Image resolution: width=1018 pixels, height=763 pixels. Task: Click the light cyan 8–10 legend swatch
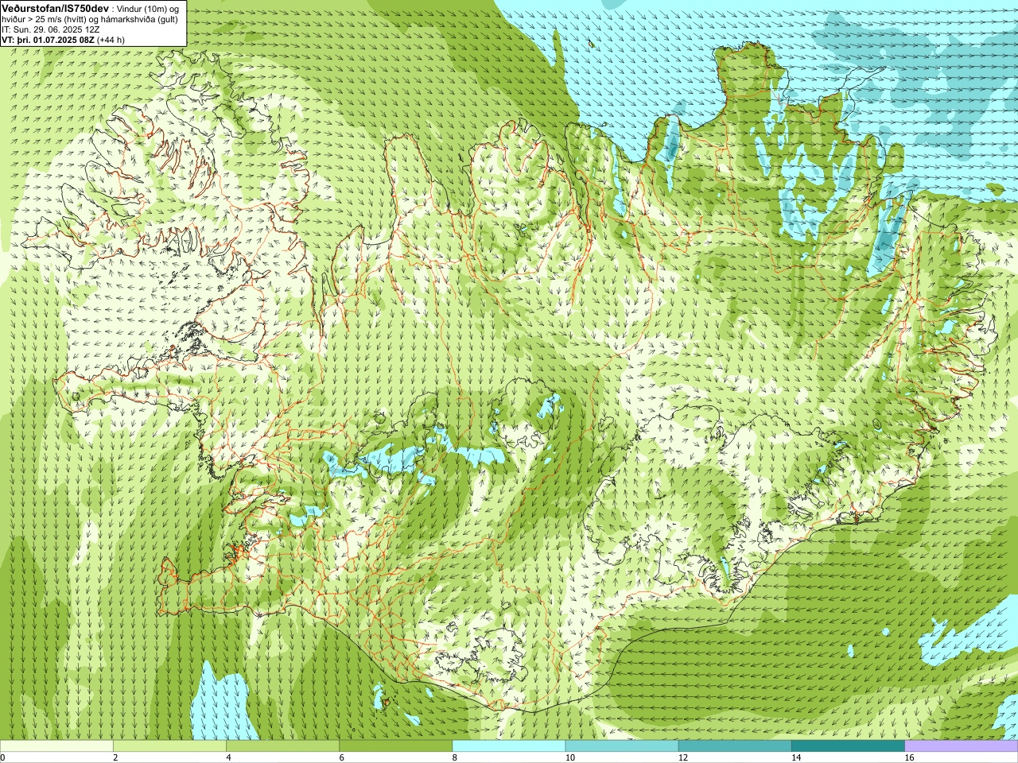509,746
